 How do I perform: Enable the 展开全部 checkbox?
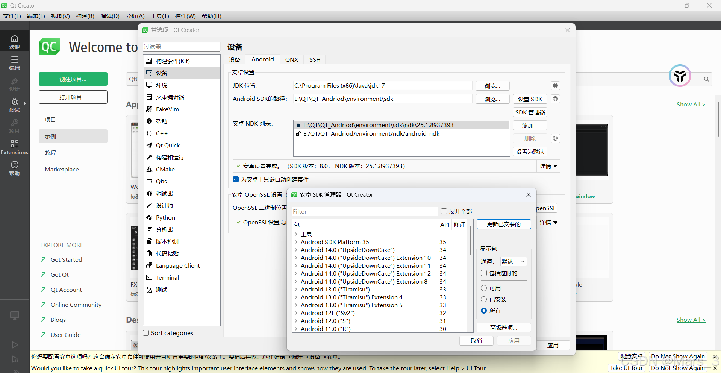(x=444, y=211)
